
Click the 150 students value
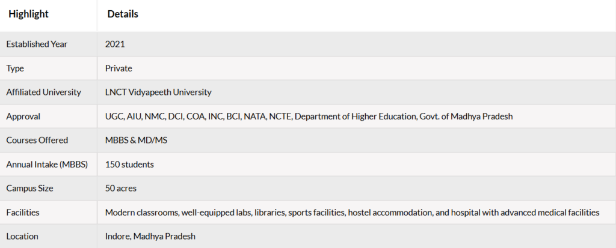pos(130,165)
